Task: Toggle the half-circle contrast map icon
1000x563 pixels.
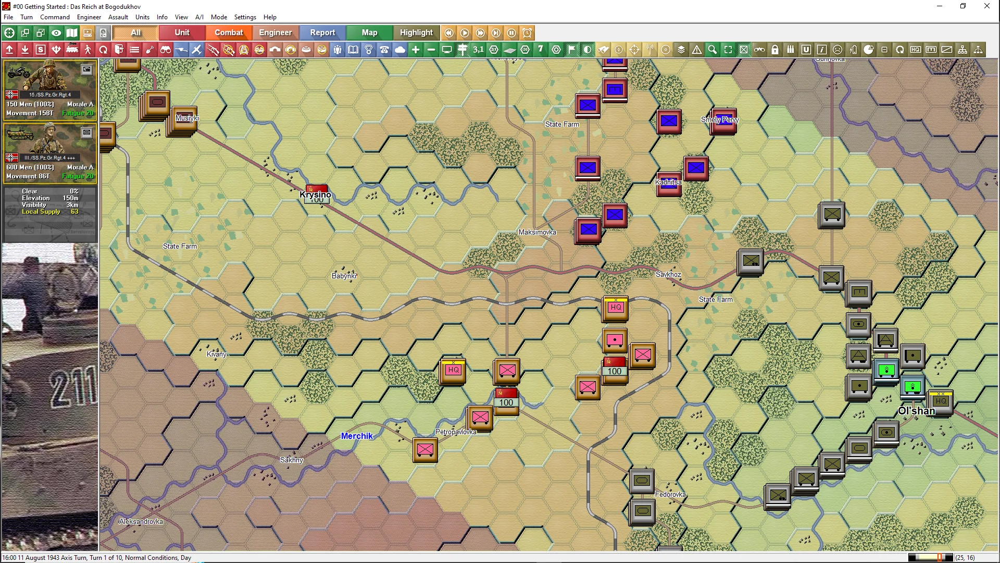Action: pyautogui.click(x=587, y=50)
